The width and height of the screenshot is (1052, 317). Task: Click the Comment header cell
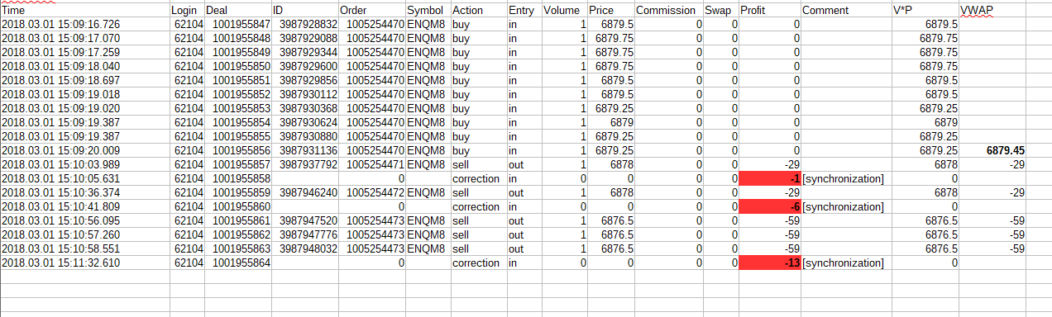coord(846,11)
